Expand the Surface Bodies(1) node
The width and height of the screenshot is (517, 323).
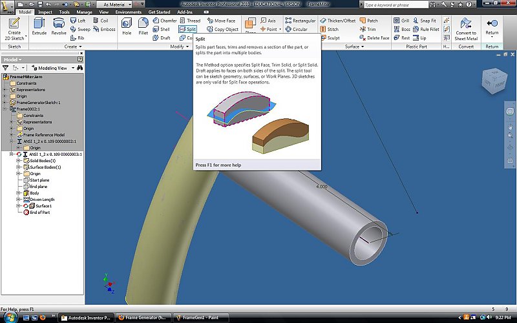(18, 167)
